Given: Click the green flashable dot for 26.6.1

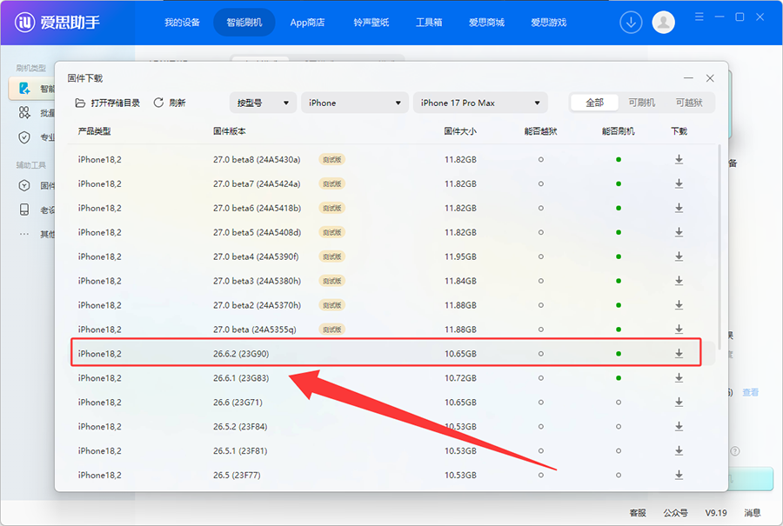Looking at the screenshot, I should [619, 378].
